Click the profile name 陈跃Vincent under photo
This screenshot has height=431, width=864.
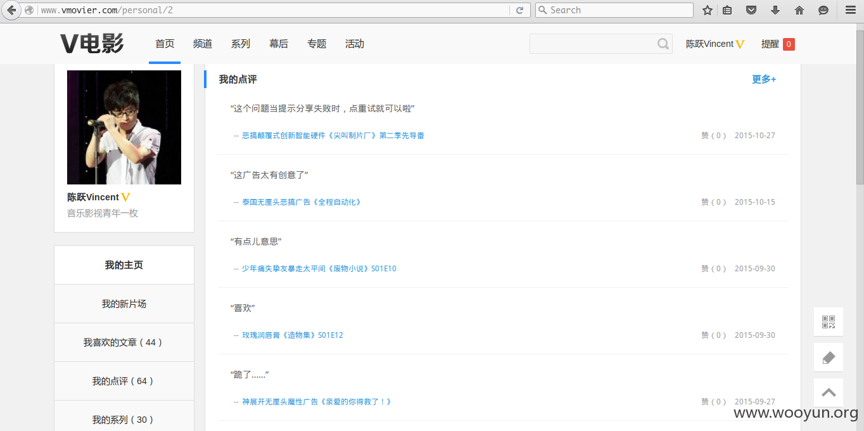tap(93, 197)
